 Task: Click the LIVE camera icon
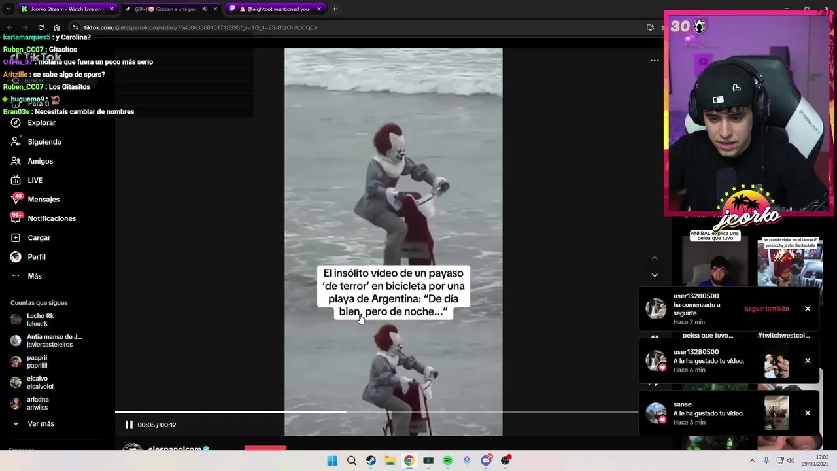(16, 180)
